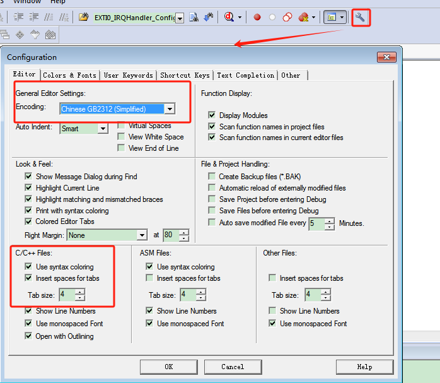
Task: Uncheck Open with Outlining
Action: click(28, 336)
